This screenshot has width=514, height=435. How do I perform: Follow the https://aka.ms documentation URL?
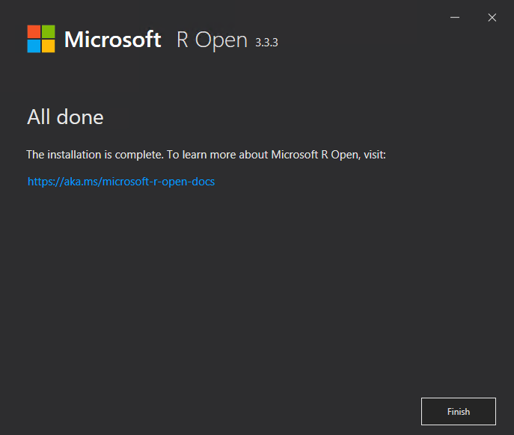point(121,181)
